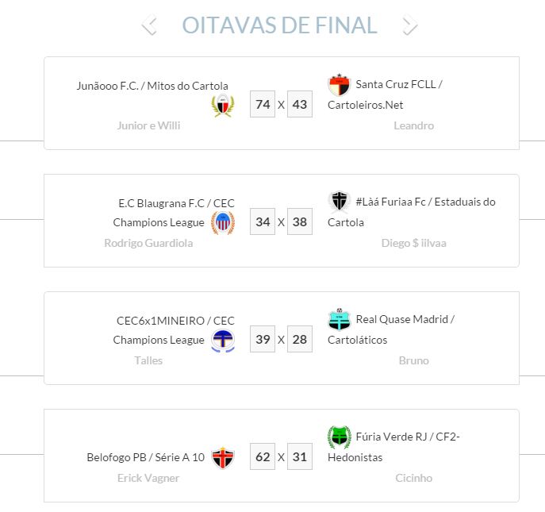
Task: Click the previous round left chevron arrow
Action: 149,25
